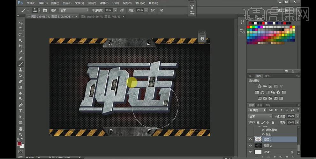Select the Lasso tool
316x159 pixels.
(x=21, y=35)
